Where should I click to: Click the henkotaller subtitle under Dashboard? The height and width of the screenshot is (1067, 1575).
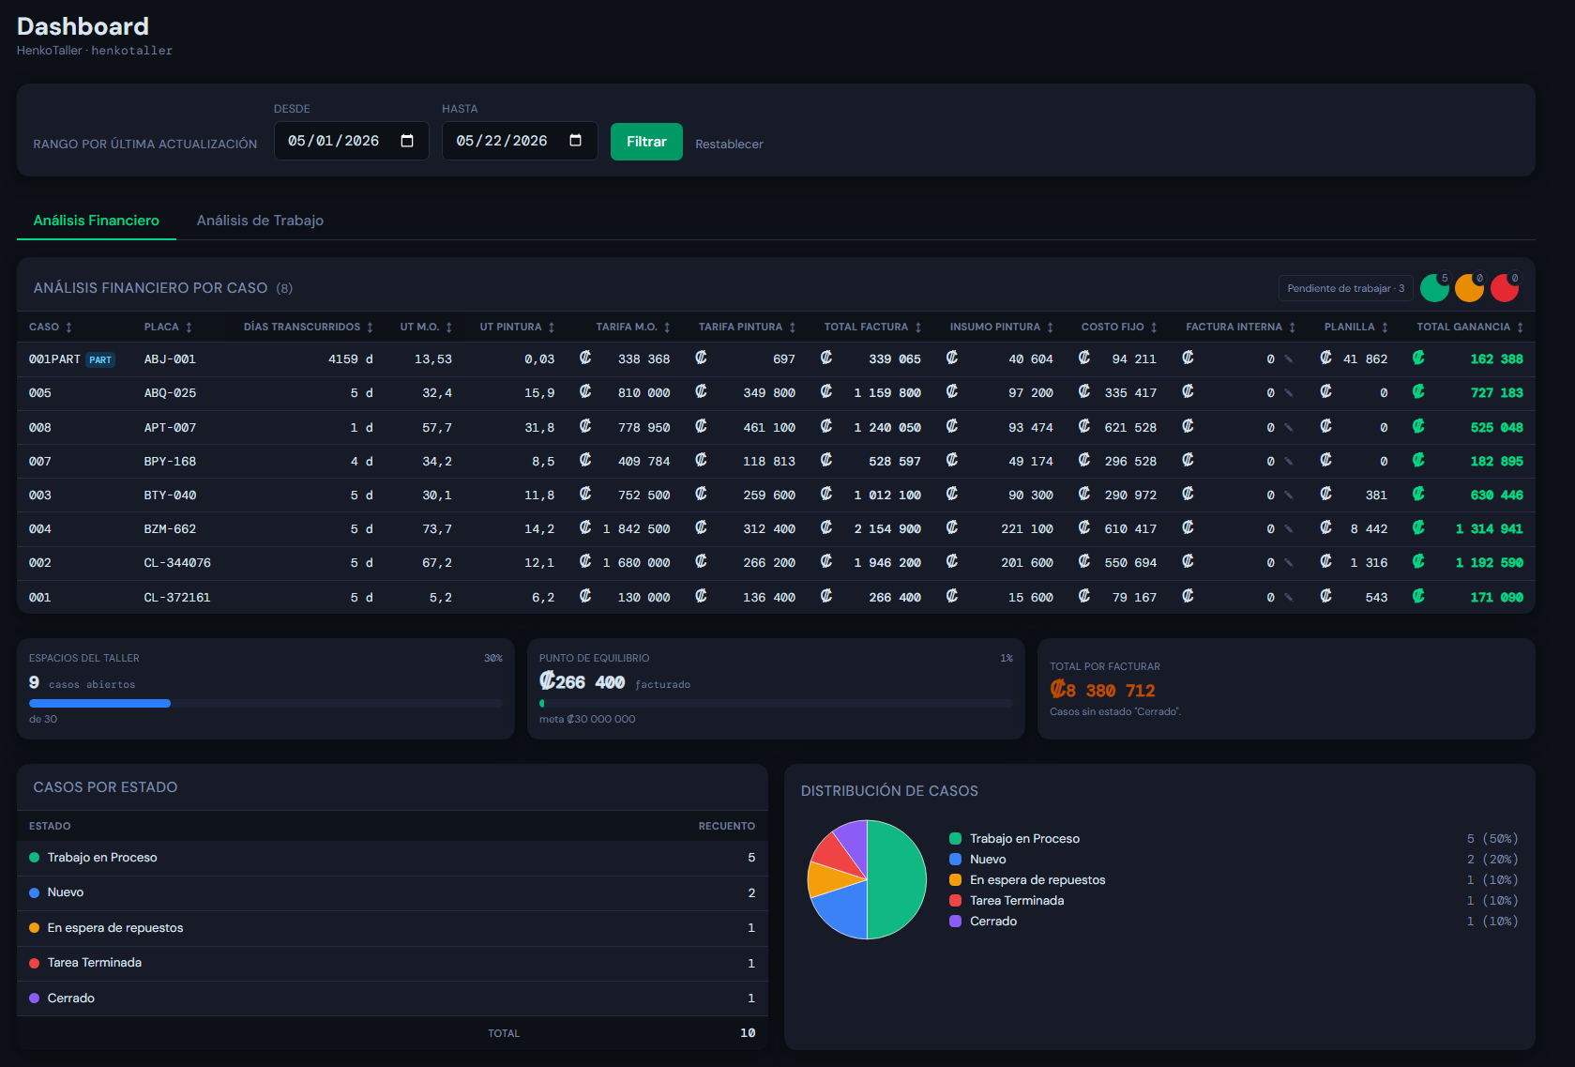(131, 51)
